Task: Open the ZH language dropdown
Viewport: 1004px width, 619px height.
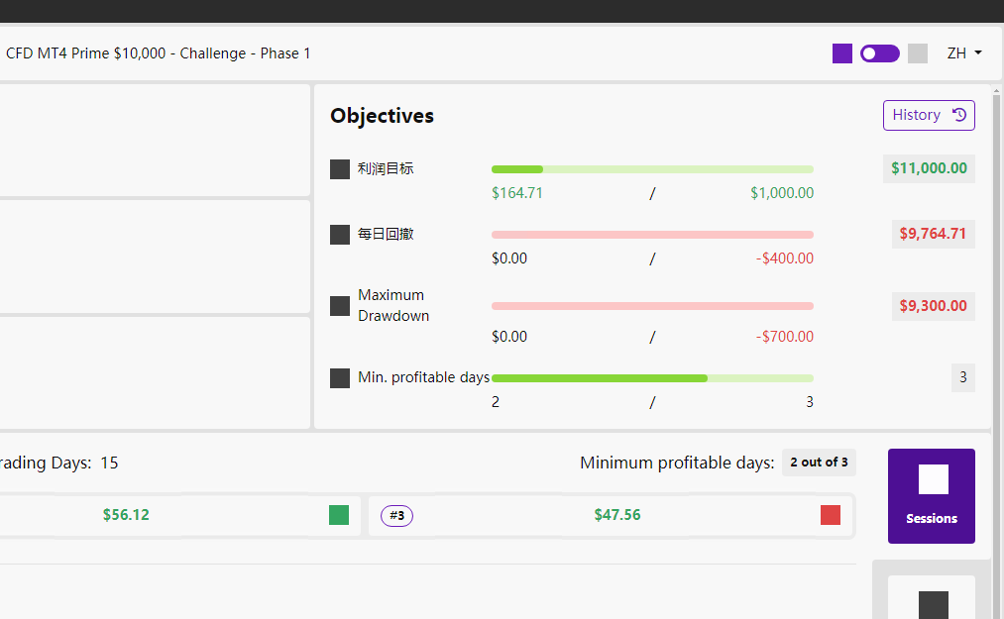Action: point(964,53)
